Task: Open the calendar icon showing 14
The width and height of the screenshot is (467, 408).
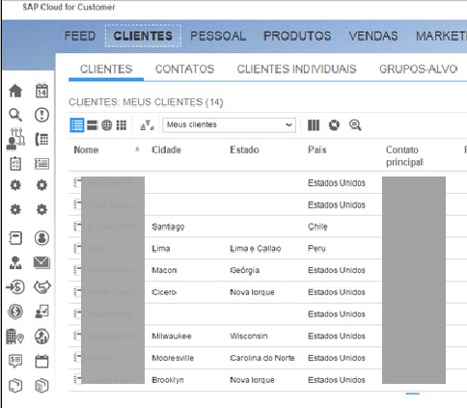Action: click(41, 91)
